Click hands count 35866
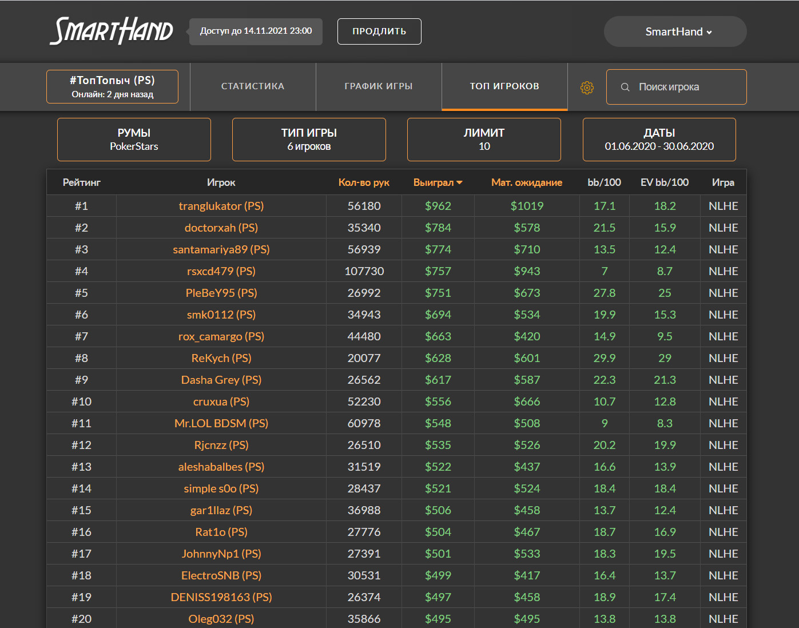The height and width of the screenshot is (628, 799). pos(364,619)
